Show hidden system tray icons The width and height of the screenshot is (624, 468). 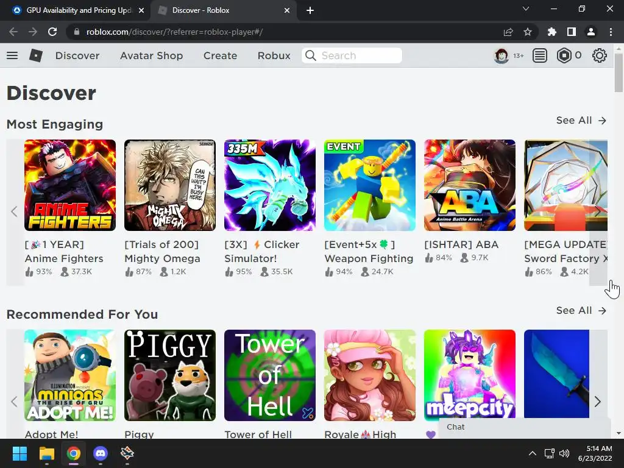coord(532,453)
